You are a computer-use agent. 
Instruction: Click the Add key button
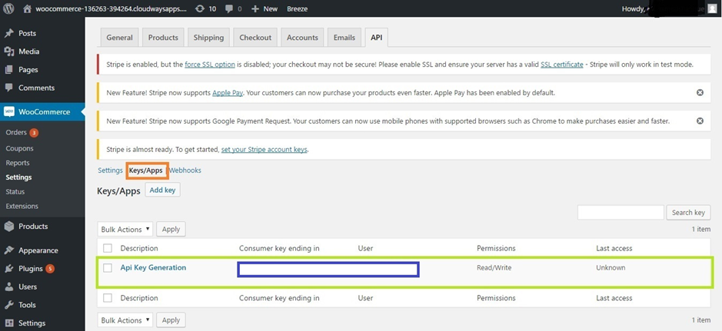pyautogui.click(x=162, y=190)
